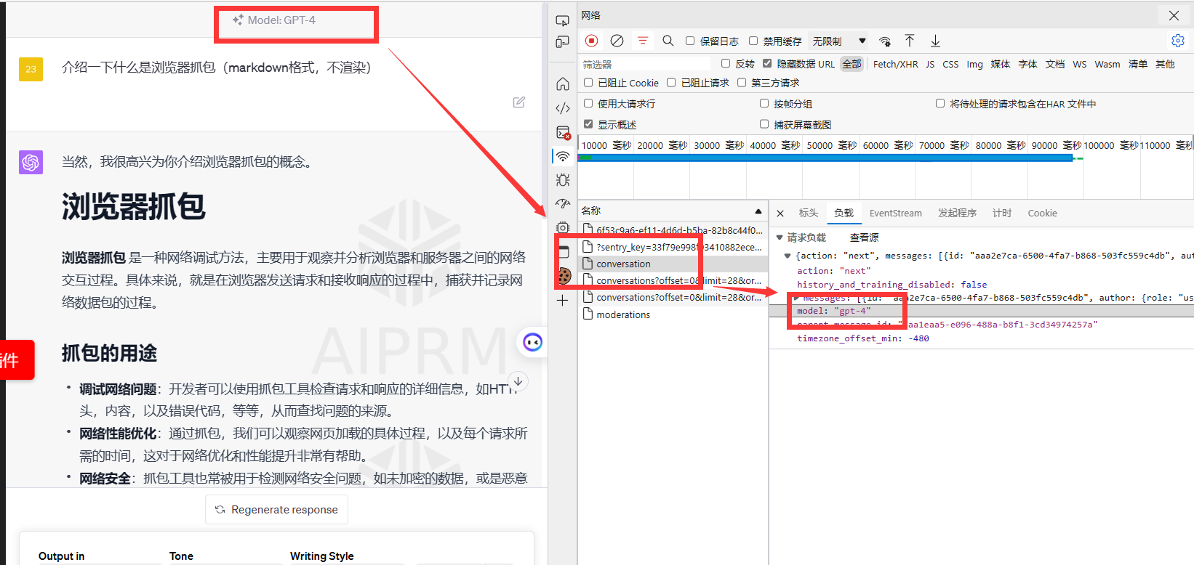Image resolution: width=1194 pixels, height=565 pixels.
Task: Open network search magnifier icon
Action: tap(668, 41)
